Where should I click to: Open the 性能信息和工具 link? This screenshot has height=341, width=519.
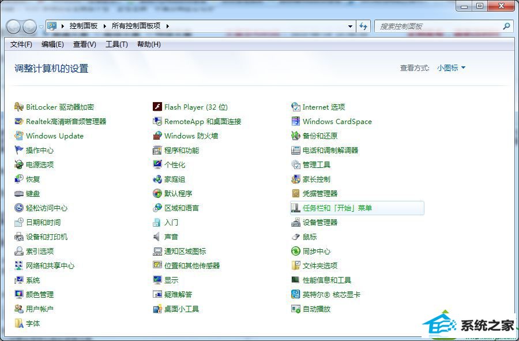tap(327, 280)
